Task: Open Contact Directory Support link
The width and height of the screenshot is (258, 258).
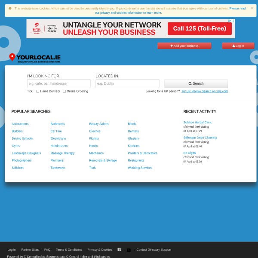Action: 154,249
